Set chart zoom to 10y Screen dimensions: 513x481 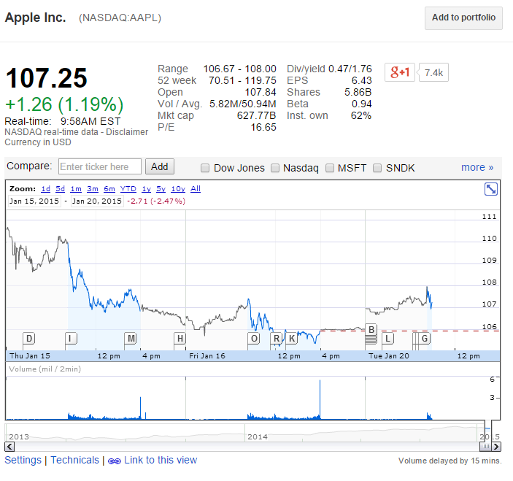(x=178, y=189)
